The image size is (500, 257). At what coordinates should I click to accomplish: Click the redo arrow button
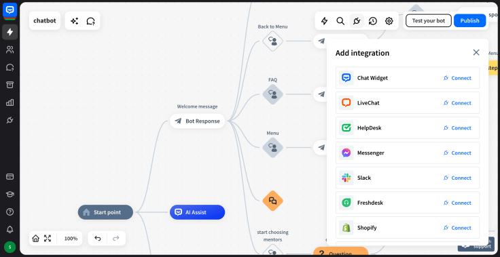(x=116, y=238)
